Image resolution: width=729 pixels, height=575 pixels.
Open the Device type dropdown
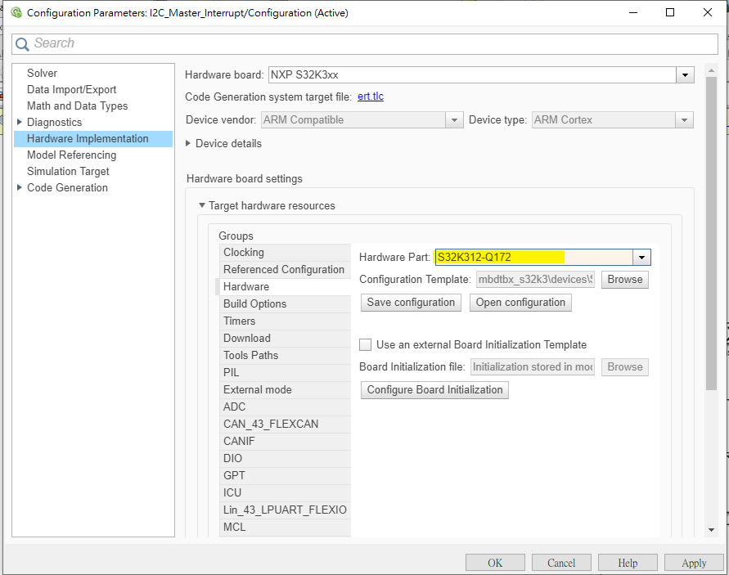[684, 120]
